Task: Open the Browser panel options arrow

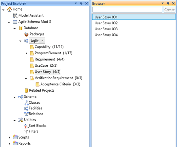Action: coord(163,3)
